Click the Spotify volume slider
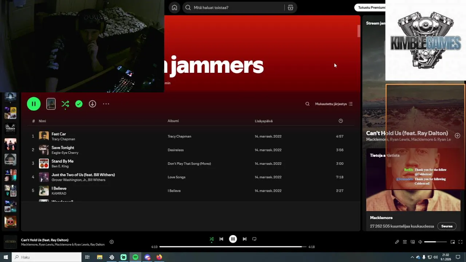Viewport: 466px width, 262px height. click(435, 242)
